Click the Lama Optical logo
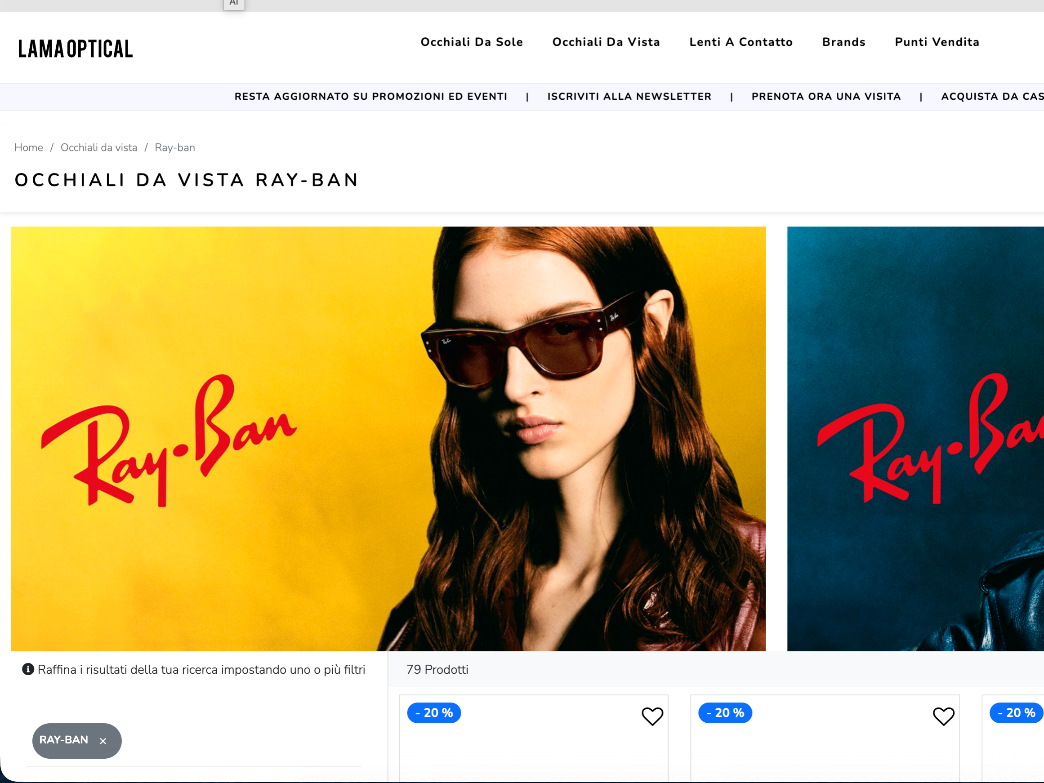This screenshot has width=1044, height=783. [76, 49]
